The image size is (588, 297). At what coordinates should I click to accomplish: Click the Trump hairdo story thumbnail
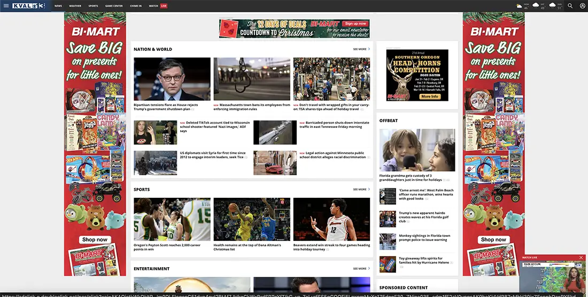pos(388,219)
